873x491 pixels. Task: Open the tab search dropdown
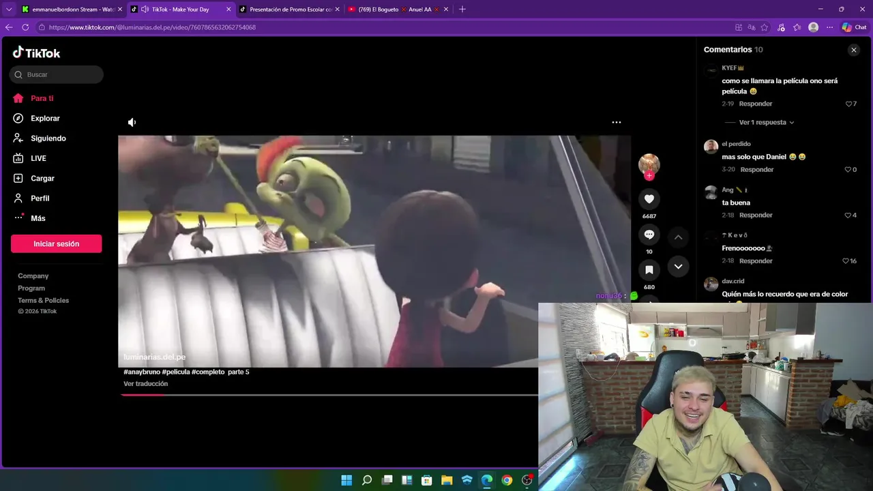click(9, 10)
